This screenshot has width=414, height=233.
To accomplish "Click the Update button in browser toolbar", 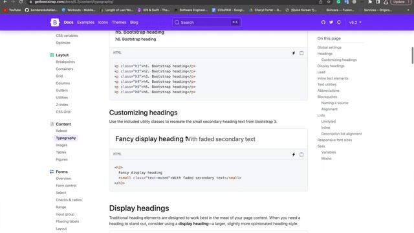I will pyautogui.click(x=400, y=2).
